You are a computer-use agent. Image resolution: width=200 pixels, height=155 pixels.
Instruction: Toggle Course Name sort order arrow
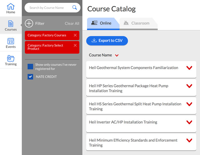point(117,55)
